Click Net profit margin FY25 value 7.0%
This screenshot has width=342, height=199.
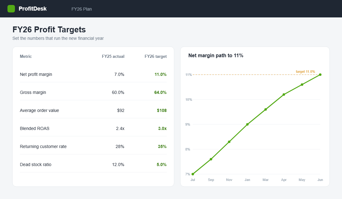119,74
